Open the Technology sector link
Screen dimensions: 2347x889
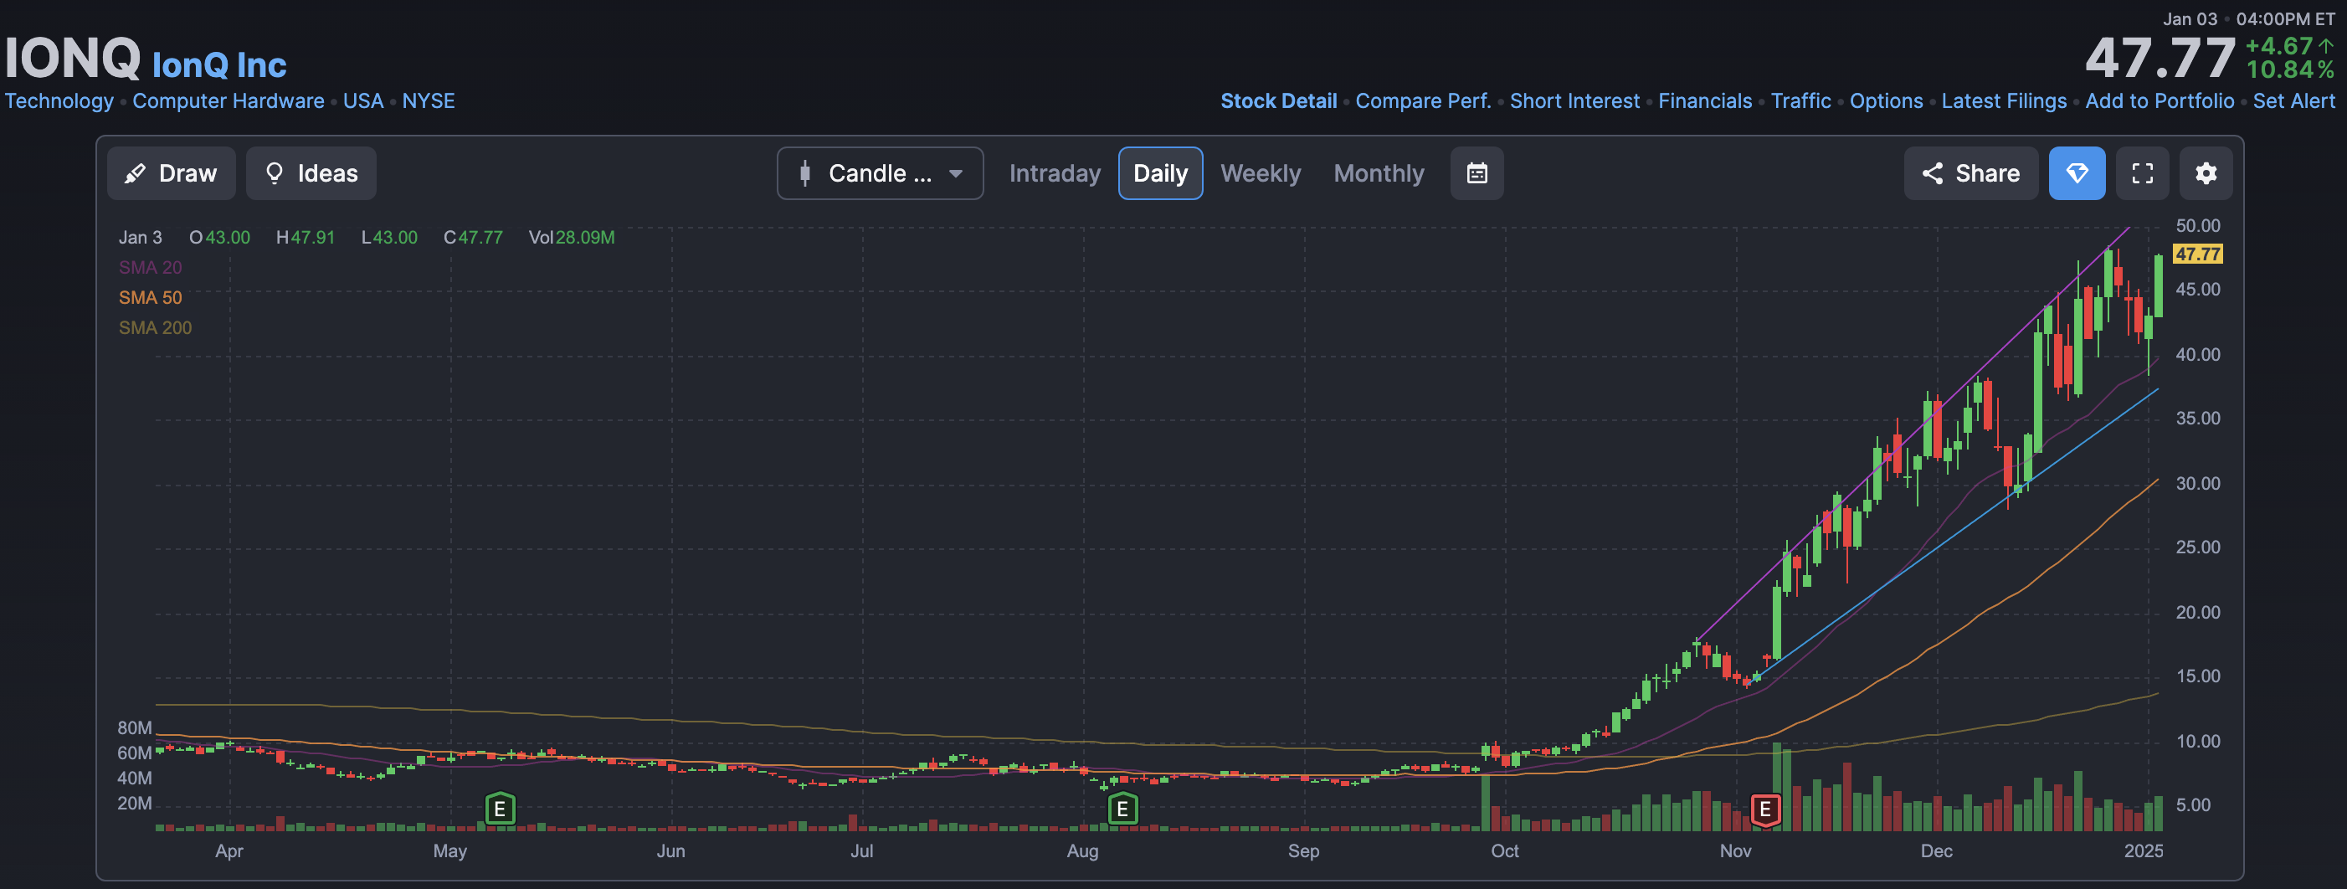coord(59,101)
